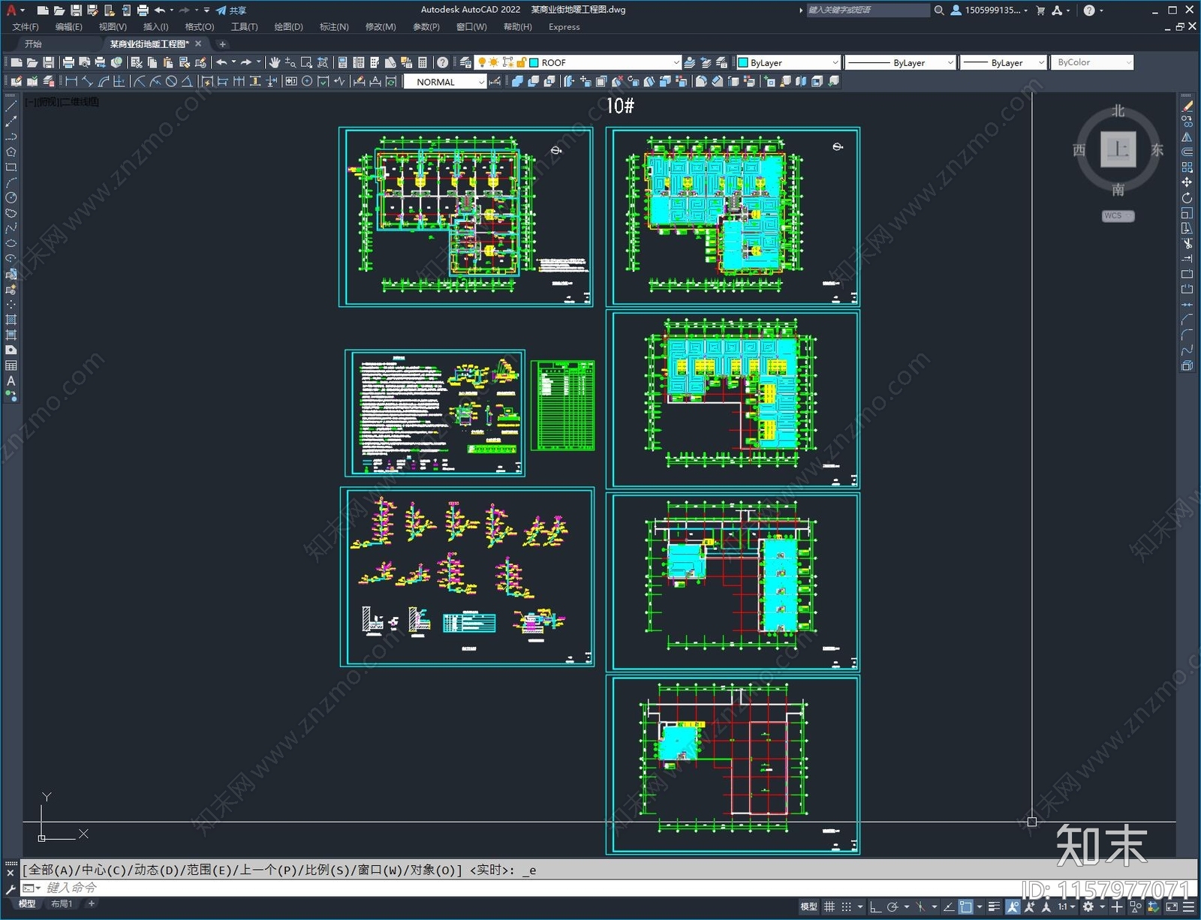Click the Plot printer icon in standard toolbar
The image size is (1201, 920).
point(68,62)
